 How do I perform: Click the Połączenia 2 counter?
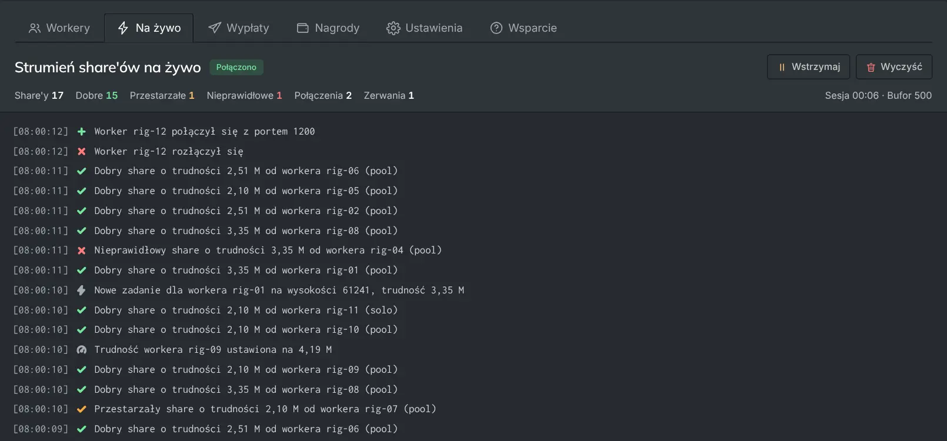click(x=323, y=95)
